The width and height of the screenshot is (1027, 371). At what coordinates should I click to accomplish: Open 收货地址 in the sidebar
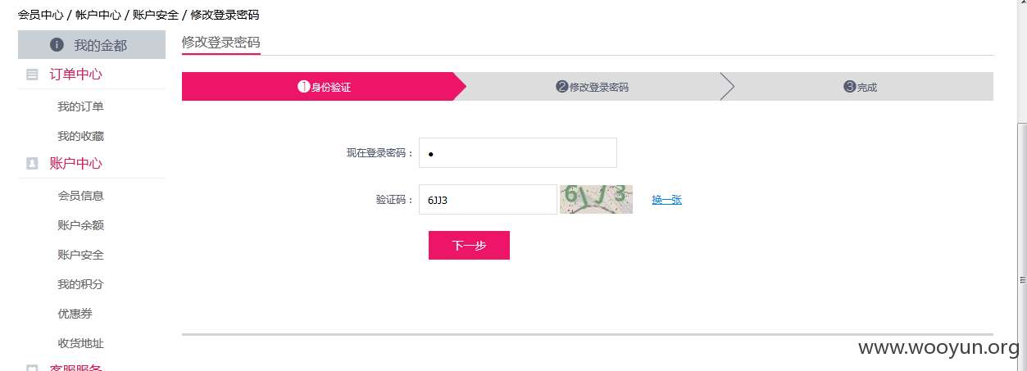pos(80,343)
